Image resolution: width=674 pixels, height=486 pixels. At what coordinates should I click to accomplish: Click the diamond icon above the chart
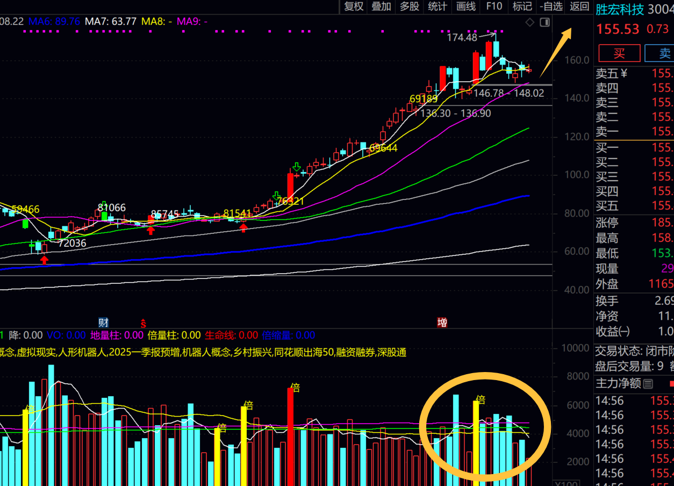click(x=529, y=22)
